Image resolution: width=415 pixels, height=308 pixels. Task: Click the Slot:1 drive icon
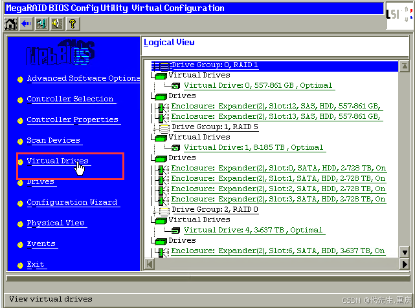tap(162, 180)
